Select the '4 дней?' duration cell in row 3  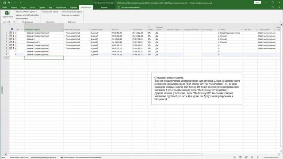(x=101, y=39)
